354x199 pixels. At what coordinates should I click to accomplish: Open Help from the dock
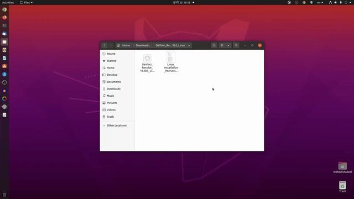tap(4, 74)
